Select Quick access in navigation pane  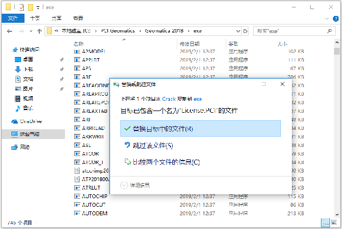point(26,50)
